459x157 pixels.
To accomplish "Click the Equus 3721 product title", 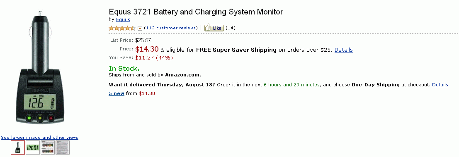I will (x=196, y=12).
